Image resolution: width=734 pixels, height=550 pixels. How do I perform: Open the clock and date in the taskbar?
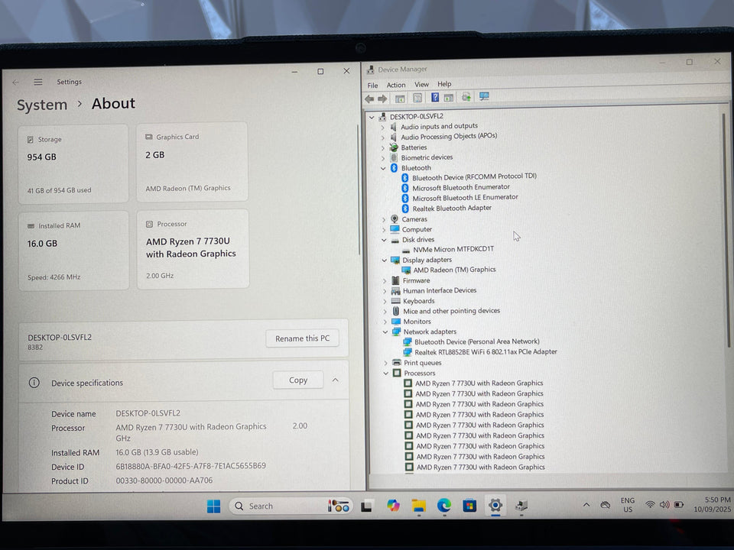pyautogui.click(x=712, y=504)
